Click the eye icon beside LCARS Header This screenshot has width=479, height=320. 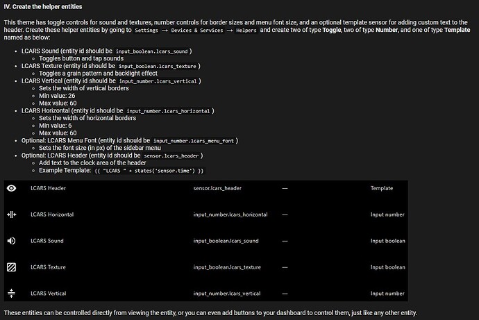(x=11, y=188)
